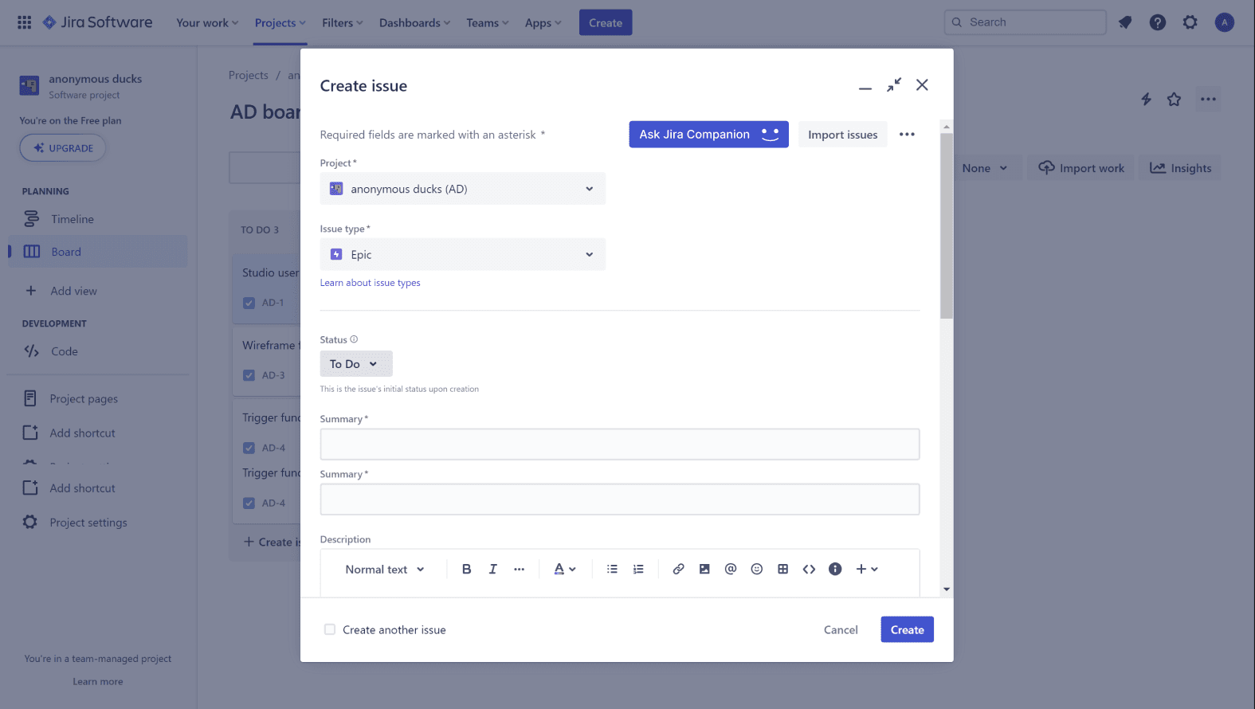Insert a bullet list
Screen dimensions: 1255x709
[x=612, y=569]
